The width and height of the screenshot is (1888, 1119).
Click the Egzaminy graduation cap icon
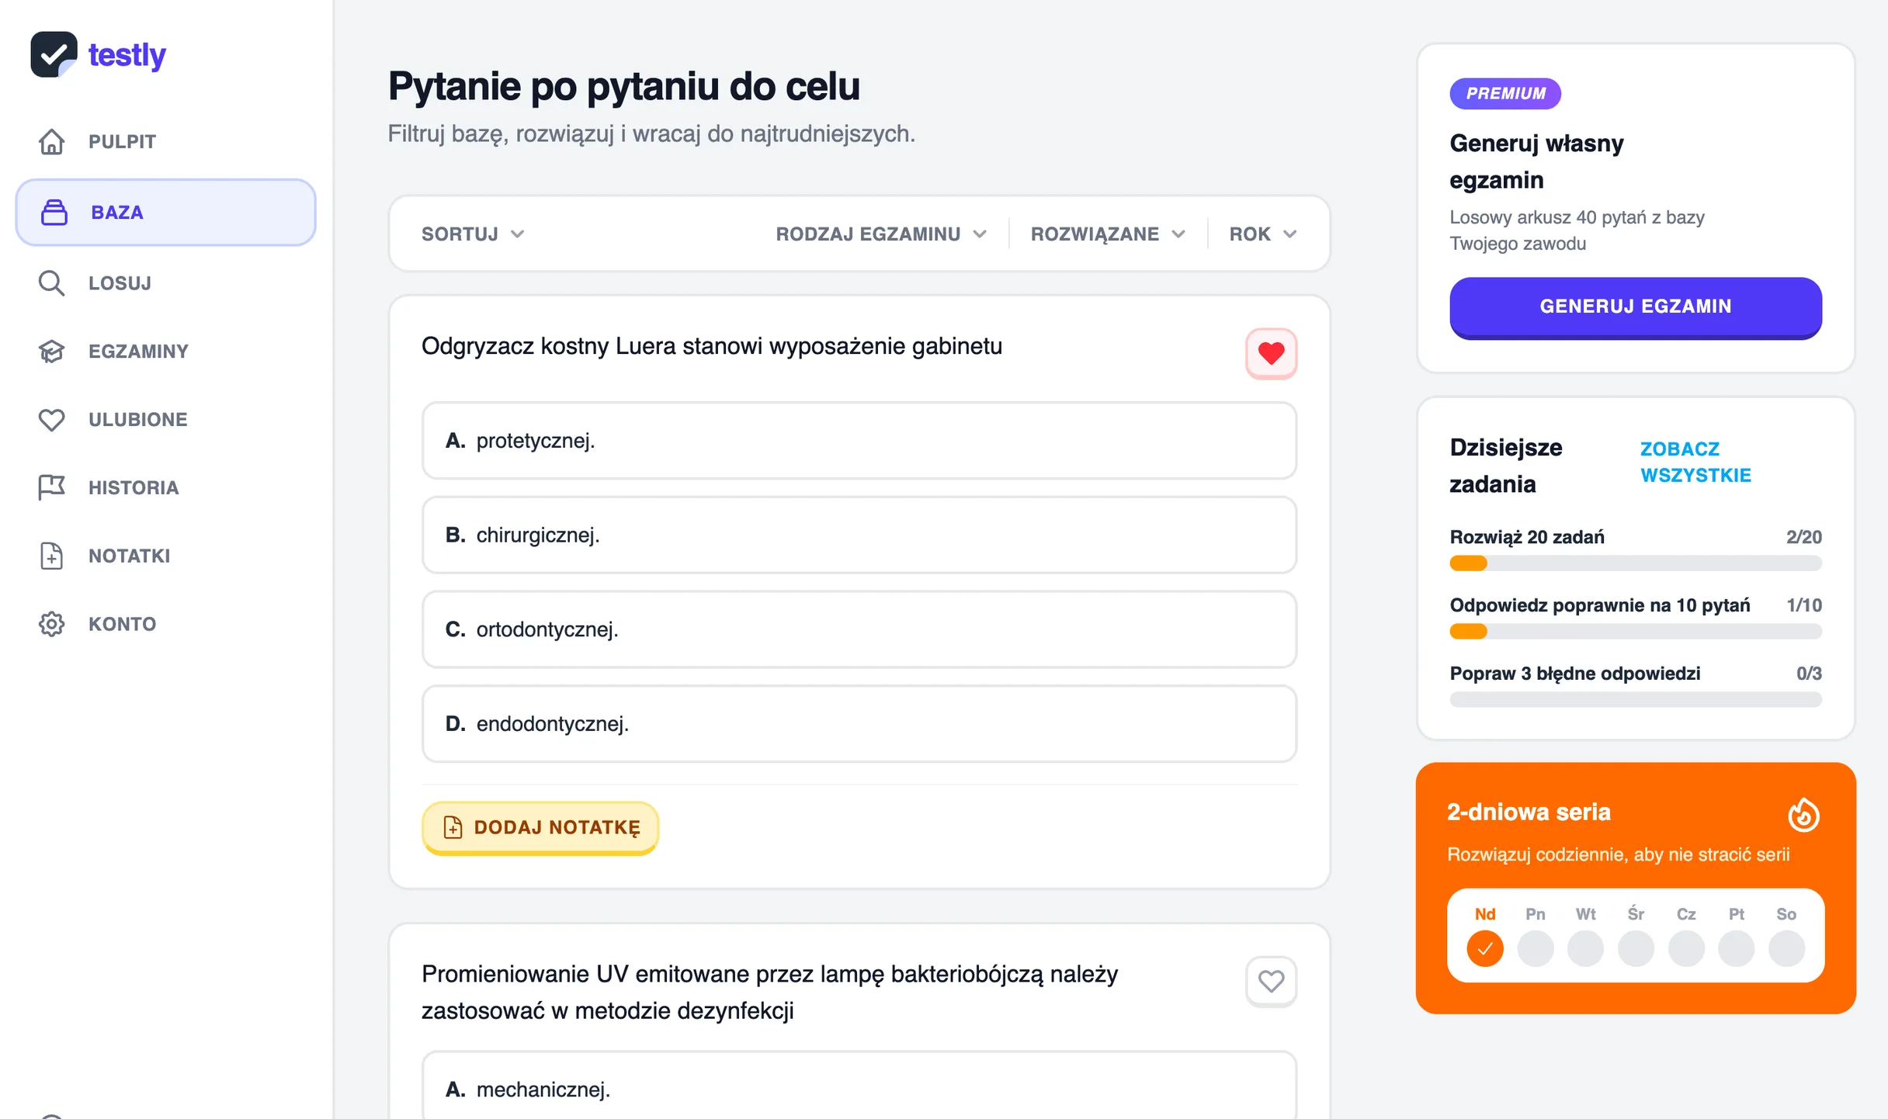point(52,351)
